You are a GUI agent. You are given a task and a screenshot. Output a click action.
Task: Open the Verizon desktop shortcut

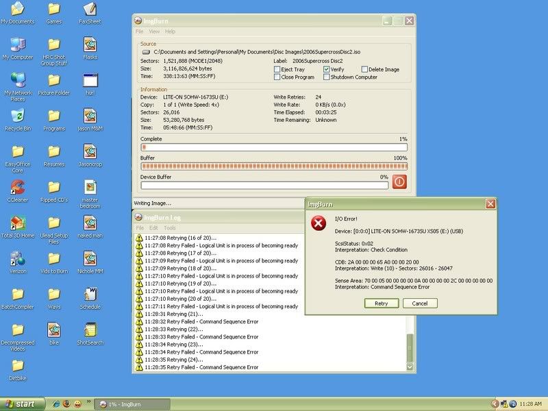tap(18, 259)
